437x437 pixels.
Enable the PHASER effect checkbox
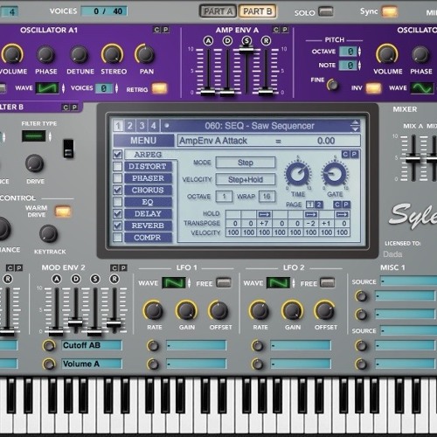click(x=117, y=178)
